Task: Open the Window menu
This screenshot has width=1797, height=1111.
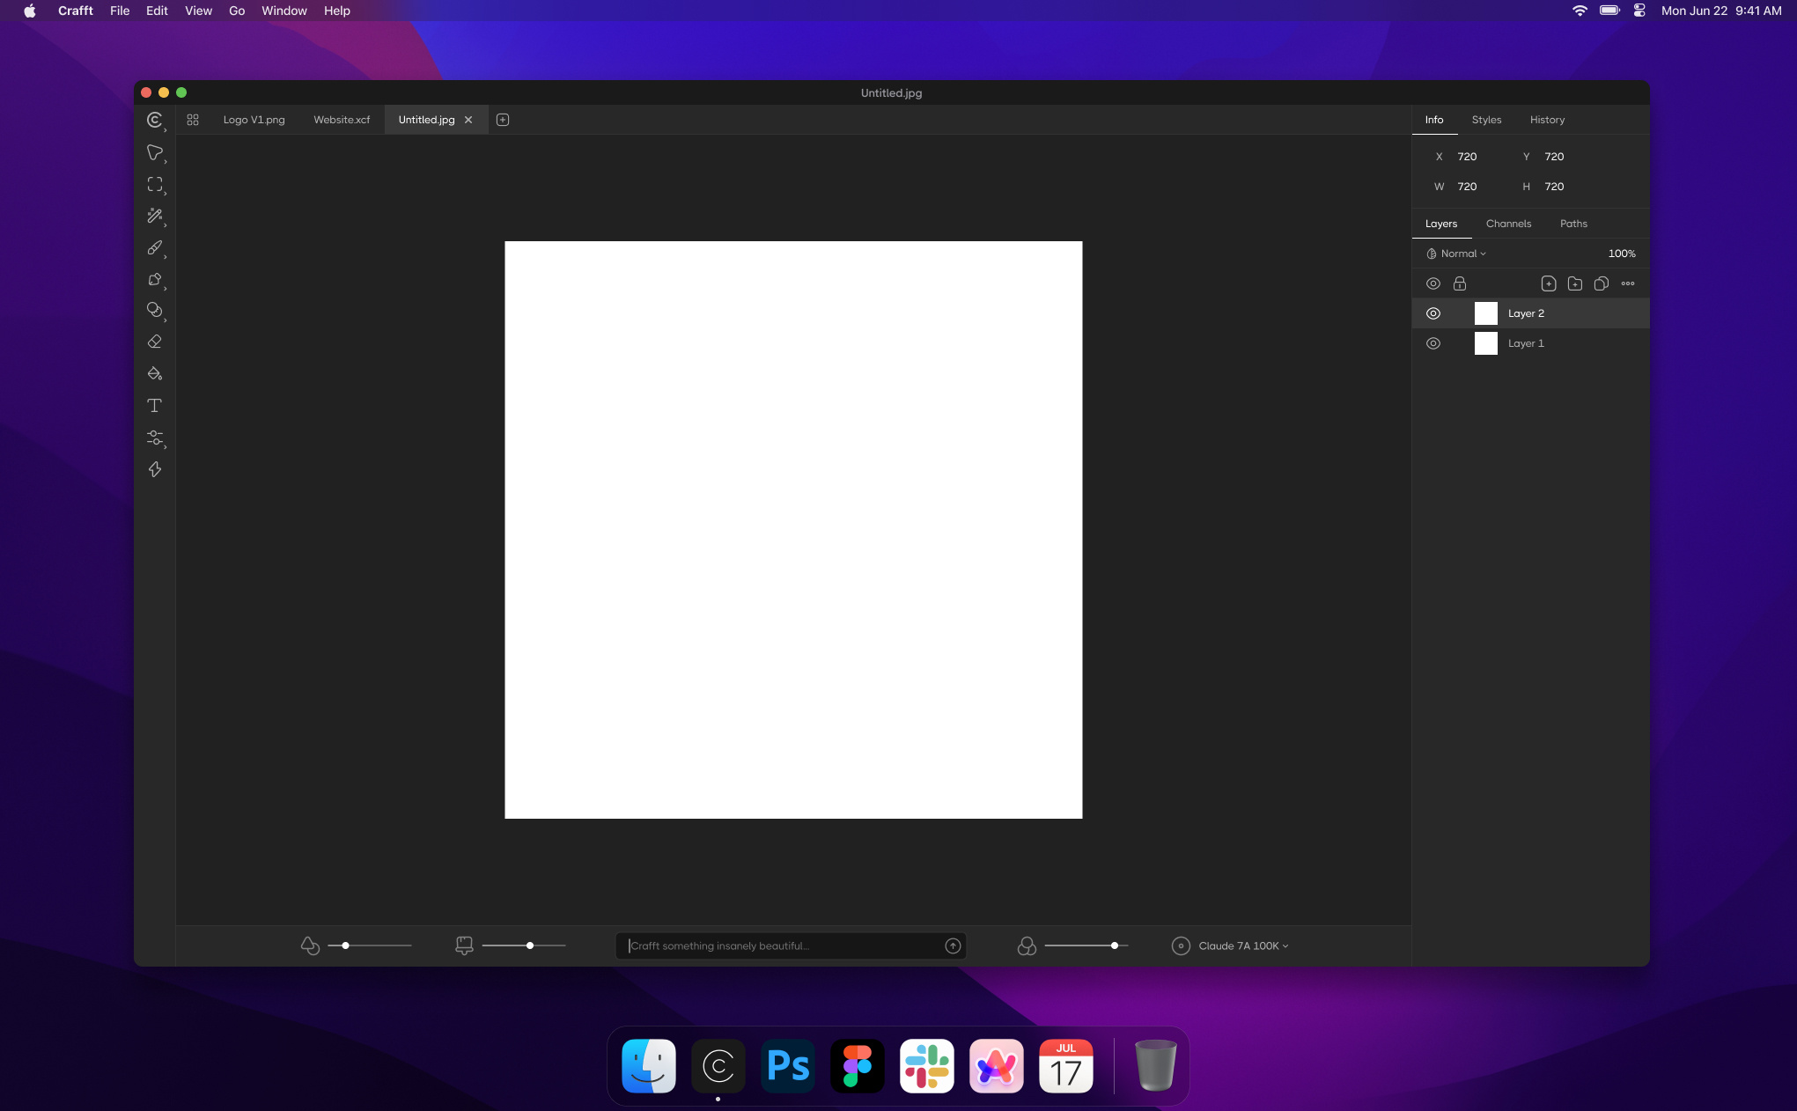Action: click(x=284, y=11)
